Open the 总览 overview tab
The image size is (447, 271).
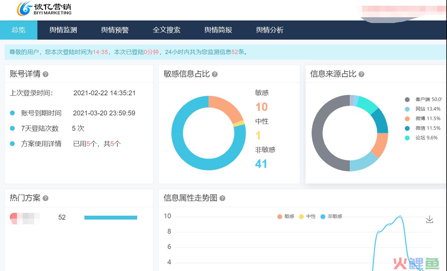tap(19, 30)
